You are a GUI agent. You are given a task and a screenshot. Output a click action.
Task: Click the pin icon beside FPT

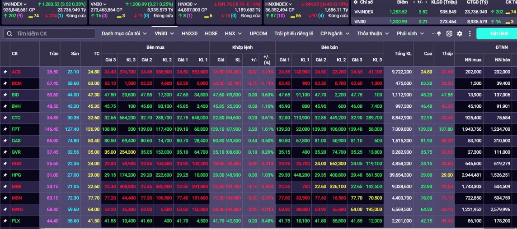click(5, 129)
